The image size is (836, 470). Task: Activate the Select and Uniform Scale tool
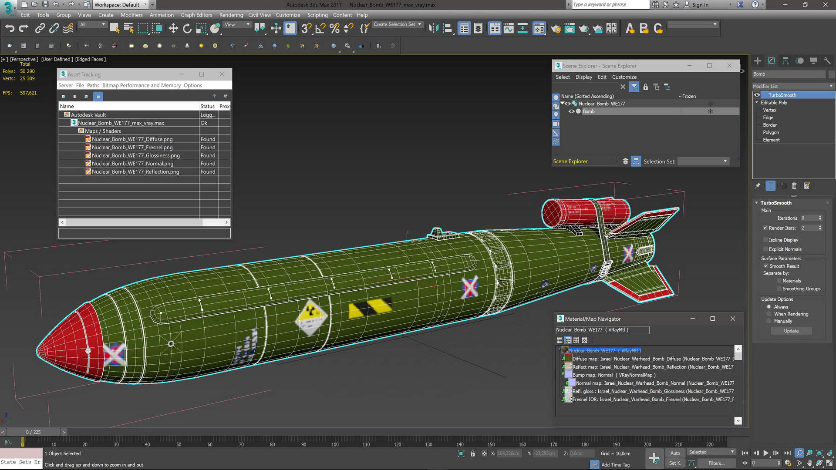(x=201, y=29)
